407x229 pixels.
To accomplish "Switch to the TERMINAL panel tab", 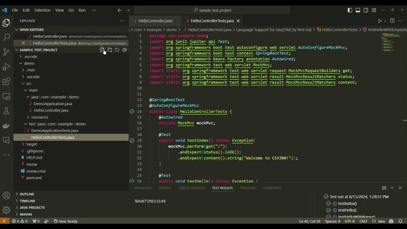I will pos(248,188).
